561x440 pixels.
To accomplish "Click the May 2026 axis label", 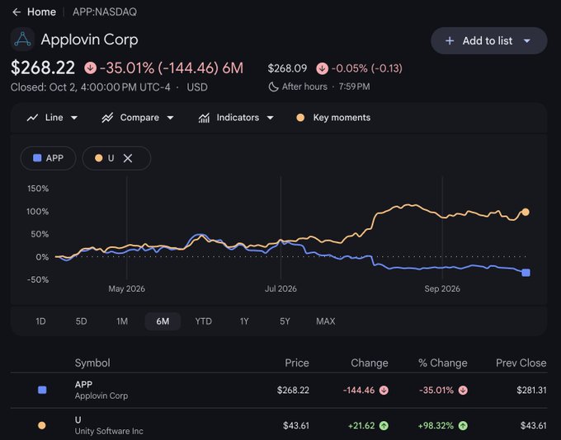I will coord(127,289).
